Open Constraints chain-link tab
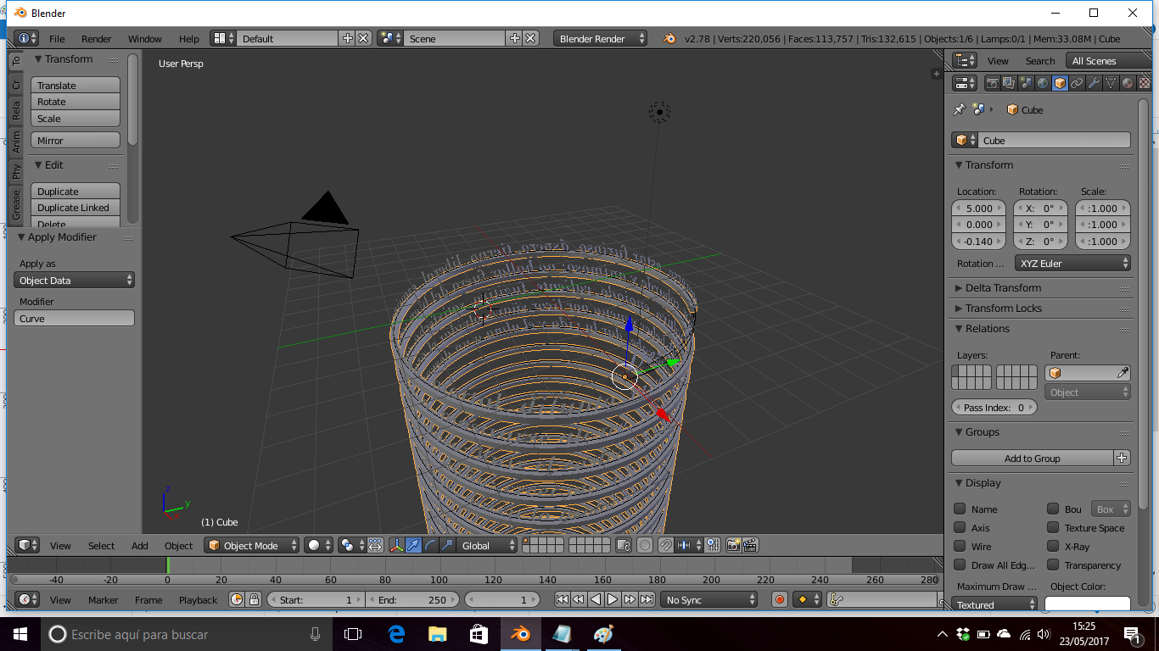1159x651 pixels. [1077, 83]
